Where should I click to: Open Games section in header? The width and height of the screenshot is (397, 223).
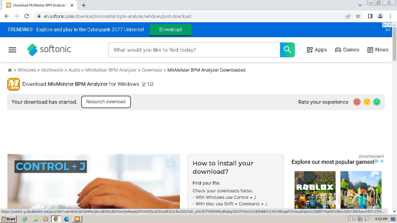pyautogui.click(x=347, y=50)
